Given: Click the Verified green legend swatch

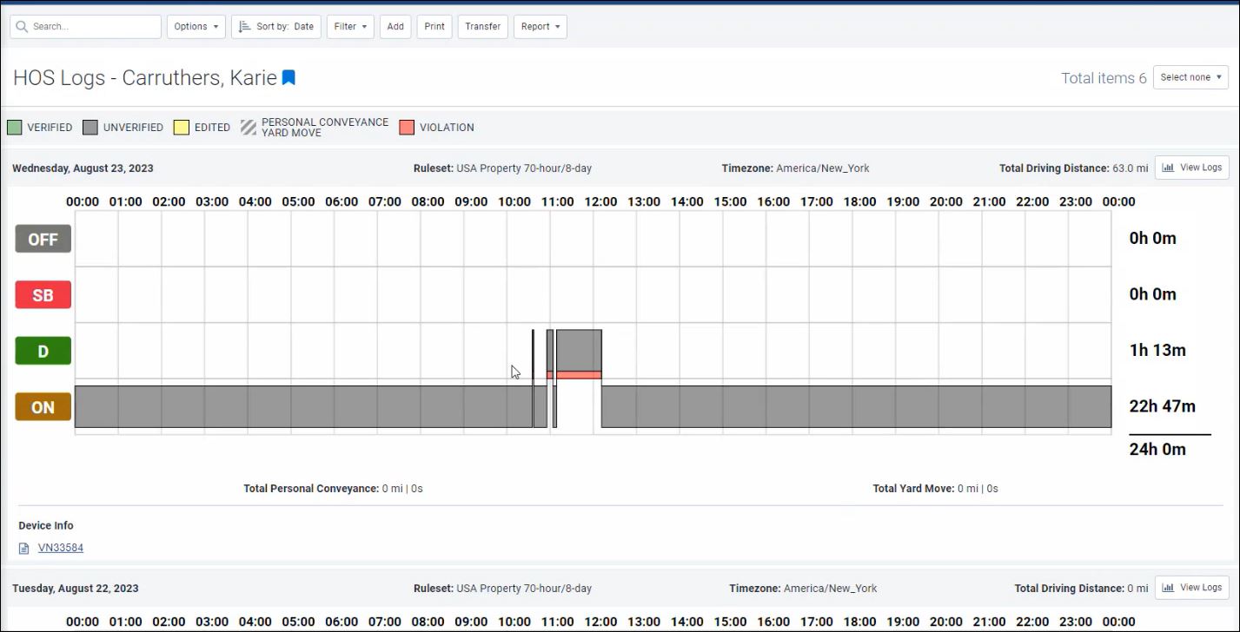Looking at the screenshot, I should (x=15, y=128).
